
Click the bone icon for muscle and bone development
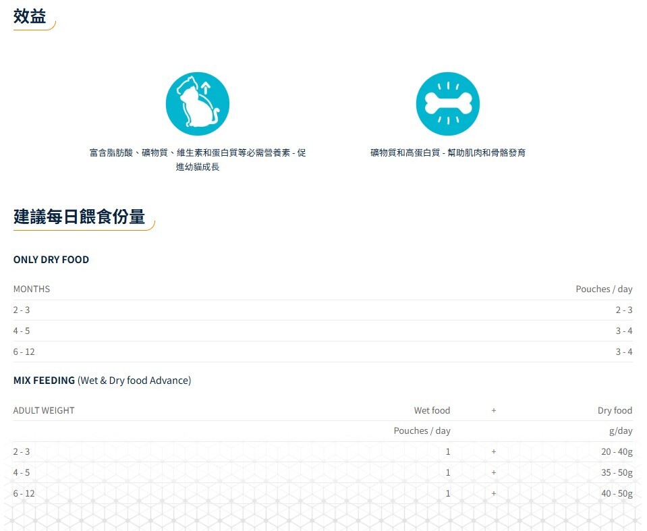click(x=447, y=104)
